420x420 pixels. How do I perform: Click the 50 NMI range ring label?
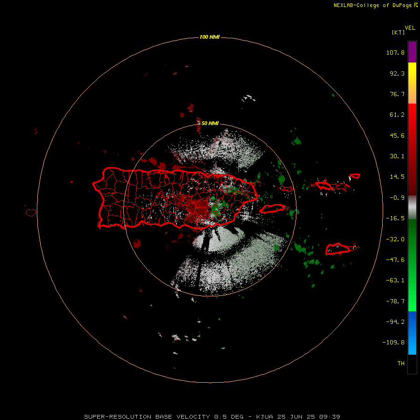tap(210, 123)
